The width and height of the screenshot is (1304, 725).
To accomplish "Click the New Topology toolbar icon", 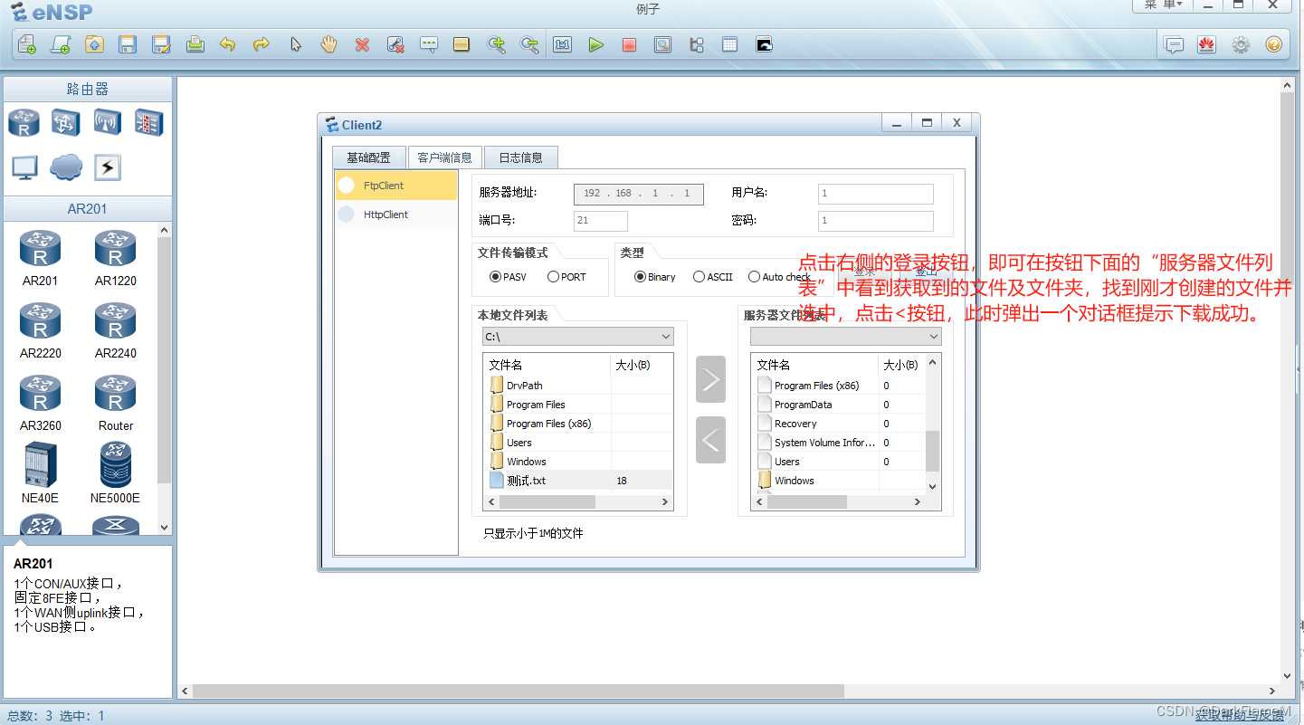I will click(27, 44).
